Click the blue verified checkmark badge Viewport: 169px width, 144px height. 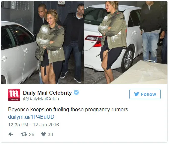[76, 92]
